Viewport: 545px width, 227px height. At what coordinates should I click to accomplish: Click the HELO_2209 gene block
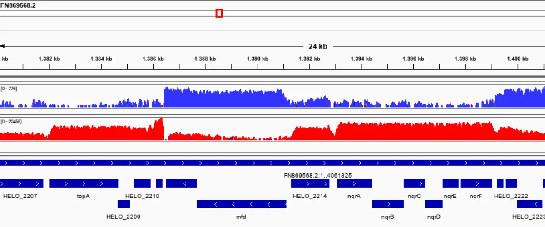pos(124,204)
